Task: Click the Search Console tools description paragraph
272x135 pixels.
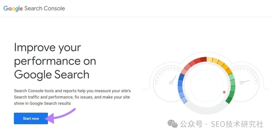Action: pos(72,97)
